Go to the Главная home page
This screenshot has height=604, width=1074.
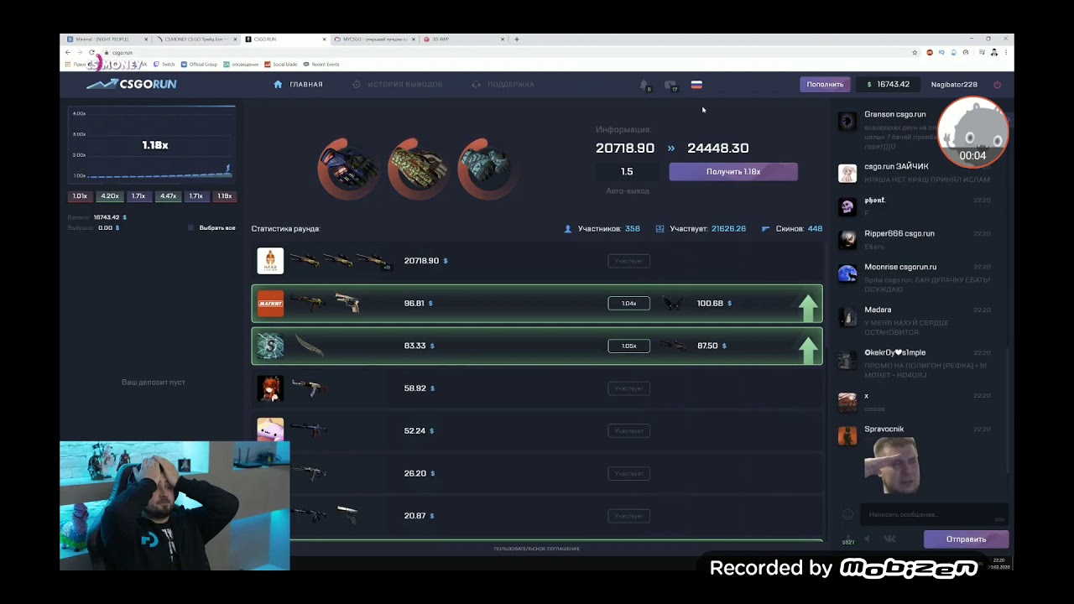(x=299, y=85)
